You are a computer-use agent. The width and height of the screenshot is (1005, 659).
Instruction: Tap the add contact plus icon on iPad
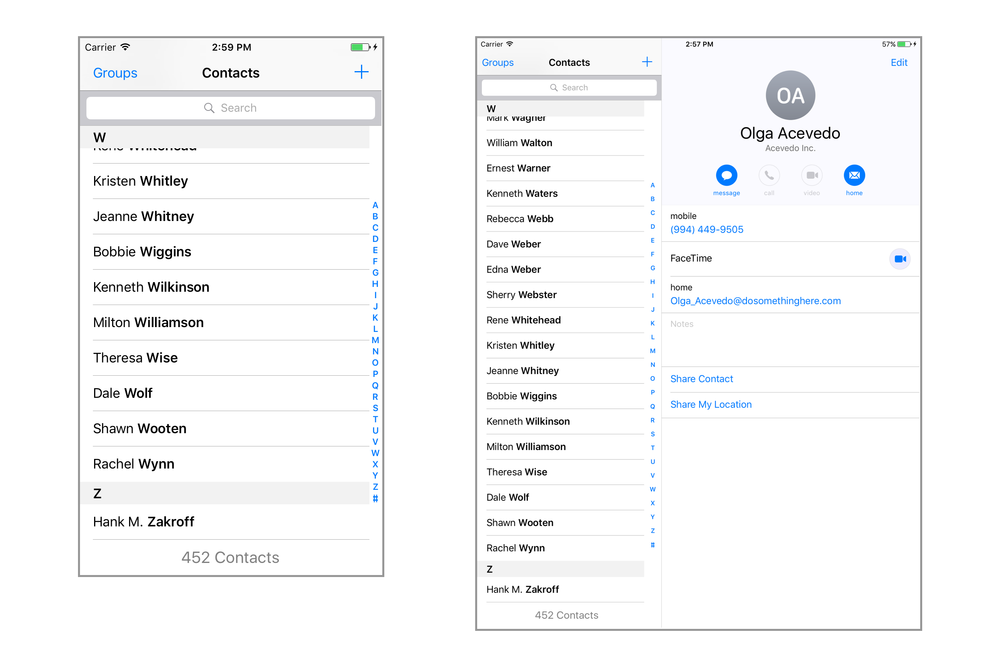[647, 62]
